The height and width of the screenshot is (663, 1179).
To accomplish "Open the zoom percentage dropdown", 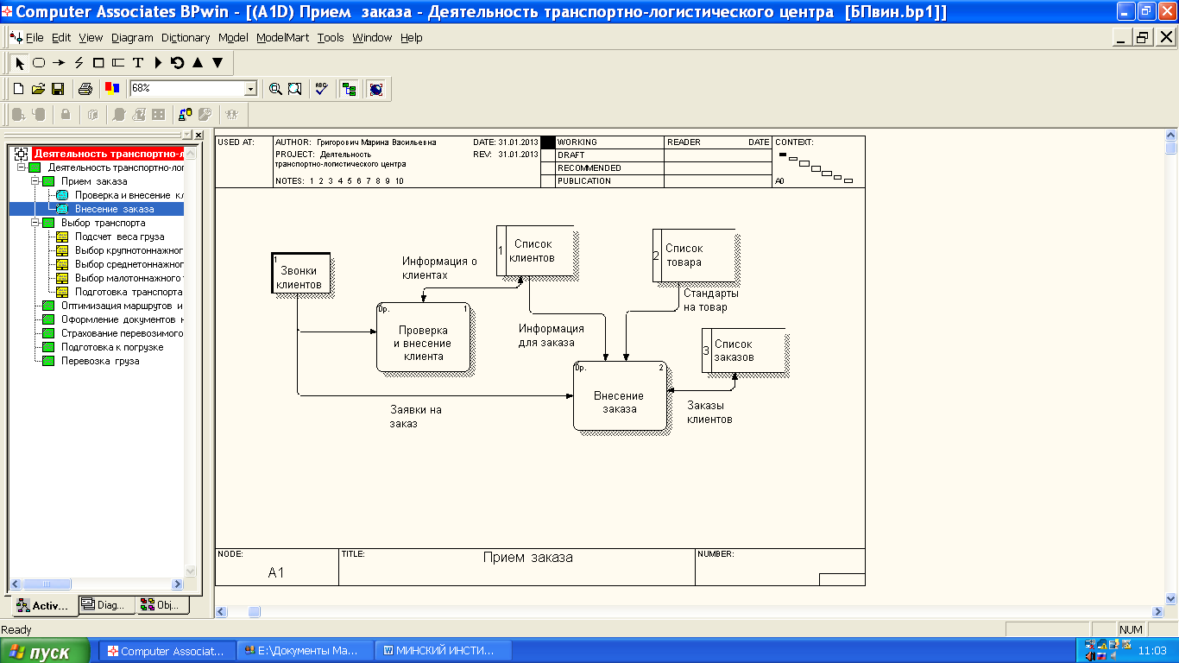I will coord(251,89).
